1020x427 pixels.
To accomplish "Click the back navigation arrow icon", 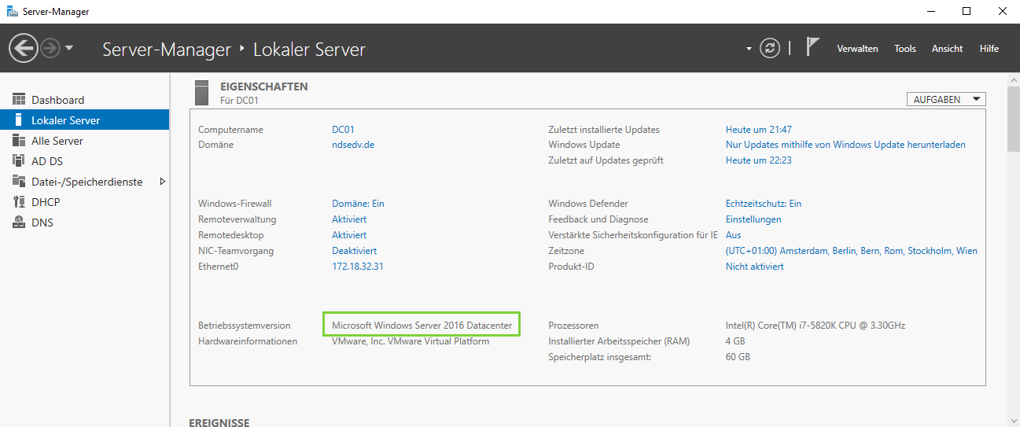I will pyautogui.click(x=23, y=49).
